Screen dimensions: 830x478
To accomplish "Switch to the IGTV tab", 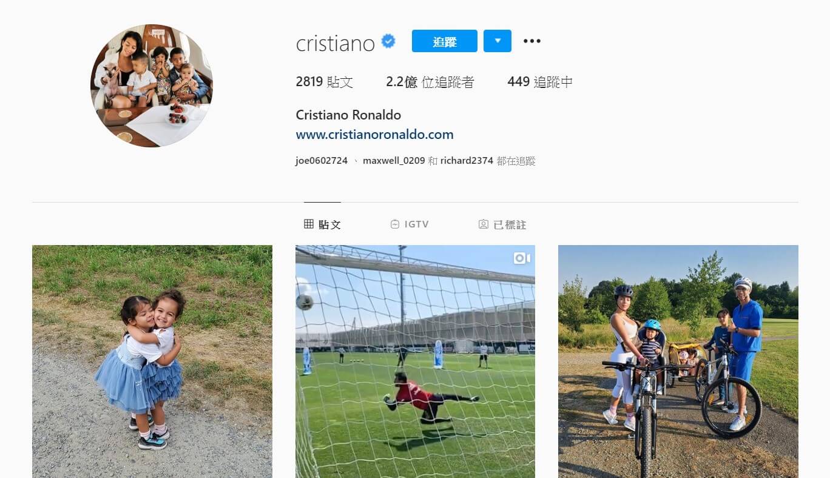I will point(410,224).
